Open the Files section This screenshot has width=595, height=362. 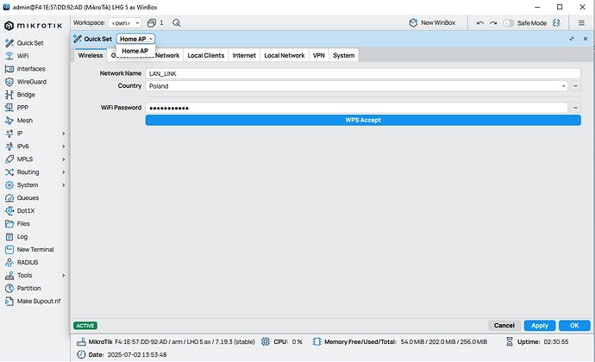[17, 223]
